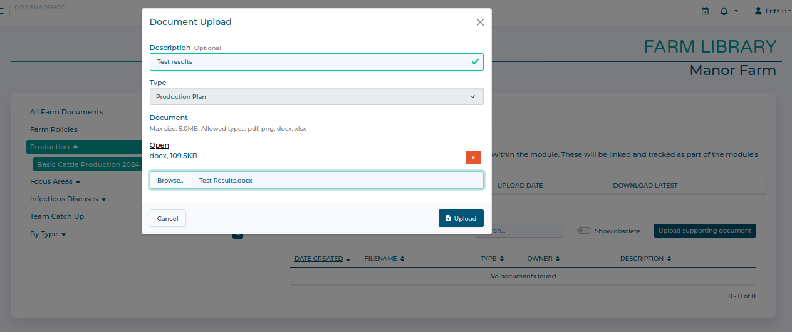
Task: Cancel the document upload
Action: (x=167, y=218)
